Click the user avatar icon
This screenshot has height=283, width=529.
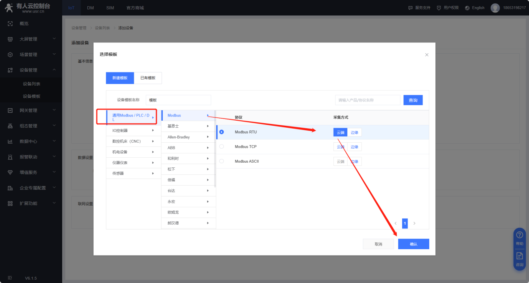point(495,8)
